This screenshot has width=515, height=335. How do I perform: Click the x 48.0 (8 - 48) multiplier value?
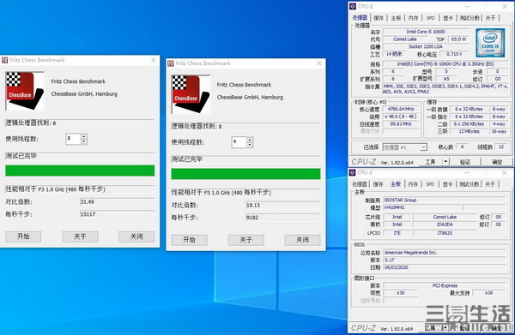tap(400, 117)
